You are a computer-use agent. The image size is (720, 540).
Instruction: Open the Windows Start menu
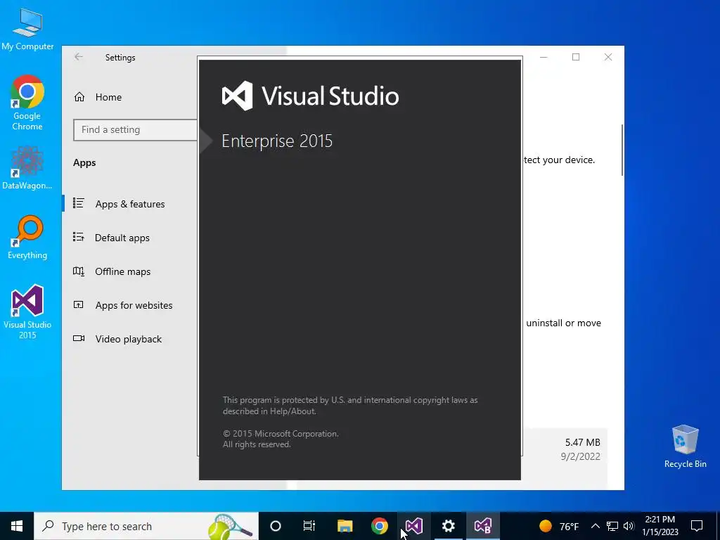coord(17,526)
